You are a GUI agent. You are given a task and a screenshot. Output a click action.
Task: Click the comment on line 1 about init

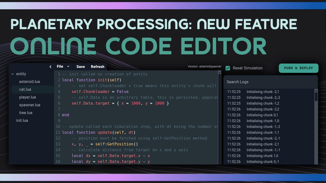[105, 74]
